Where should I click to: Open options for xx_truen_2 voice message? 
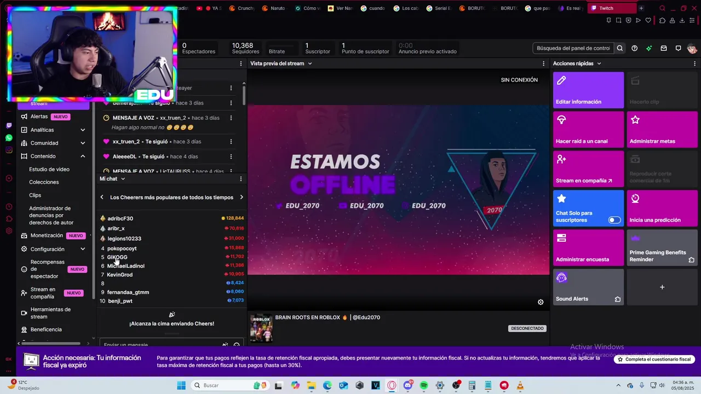click(231, 118)
